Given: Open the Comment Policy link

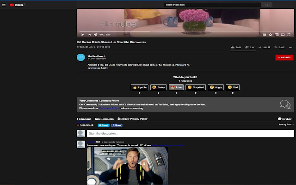Looking at the screenshot, I should (x=109, y=108).
